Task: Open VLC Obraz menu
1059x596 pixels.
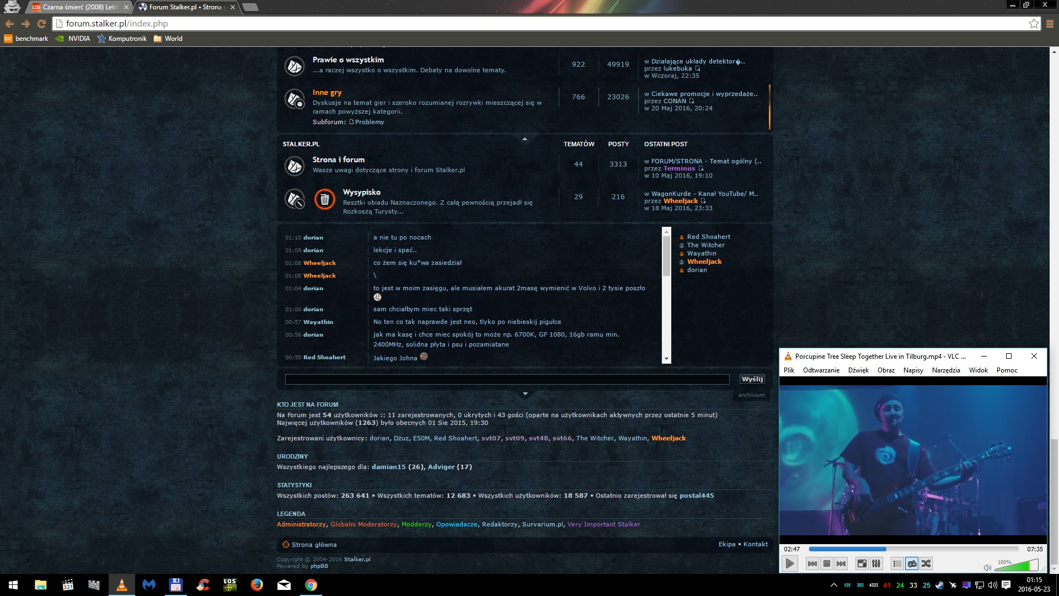Action: coord(886,370)
